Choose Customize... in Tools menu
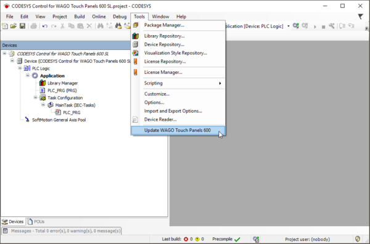This screenshot has height=244, width=370. point(178,94)
